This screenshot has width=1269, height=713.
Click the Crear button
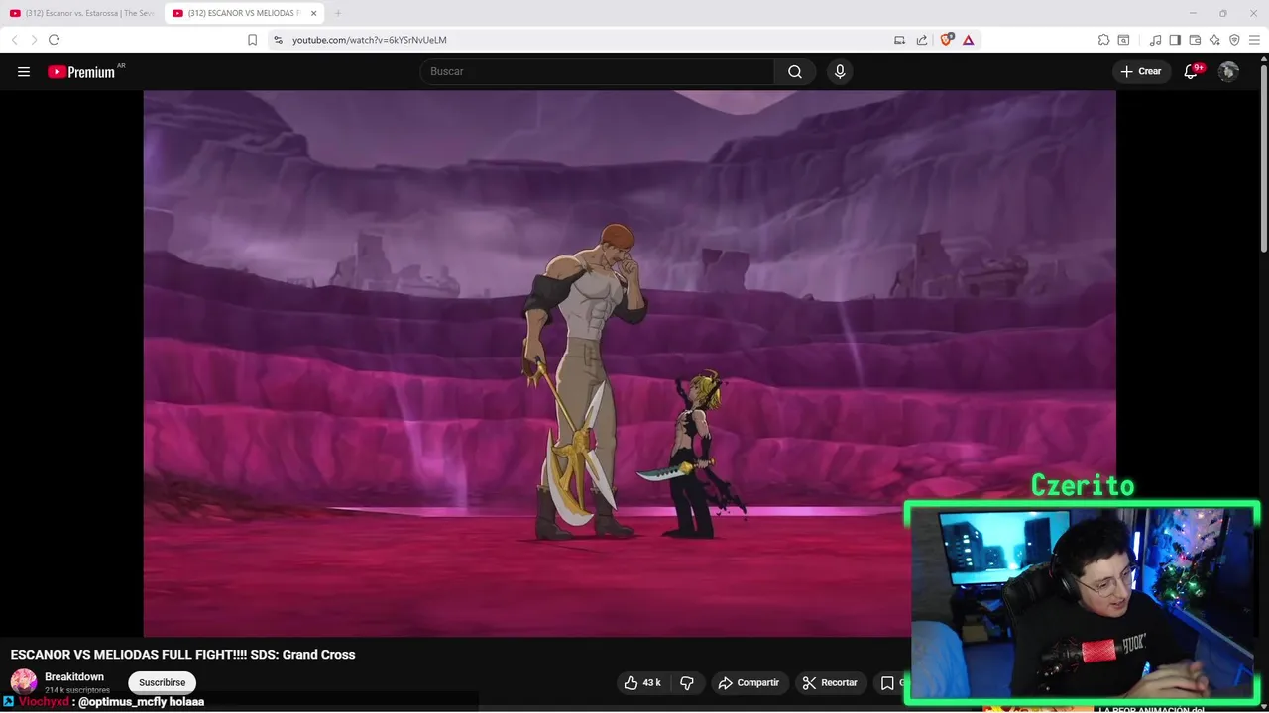(x=1141, y=71)
